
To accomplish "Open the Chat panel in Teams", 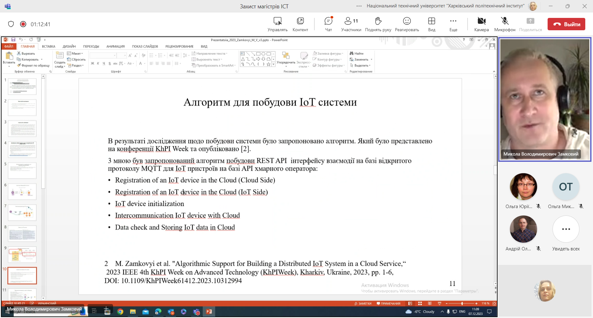I will pos(328,24).
